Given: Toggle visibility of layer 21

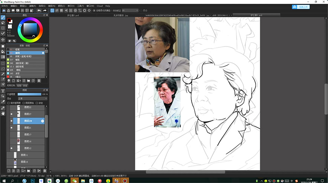Looking at the screenshot, I should coord(12,128).
